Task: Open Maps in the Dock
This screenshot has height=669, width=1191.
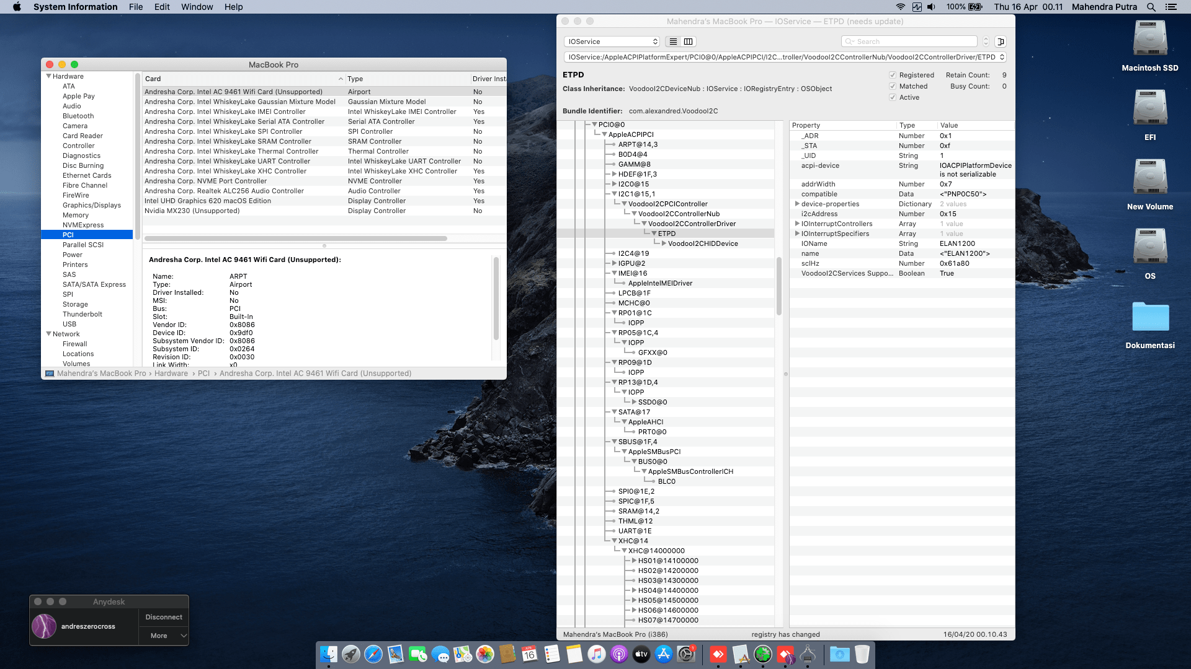Action: pos(463,654)
